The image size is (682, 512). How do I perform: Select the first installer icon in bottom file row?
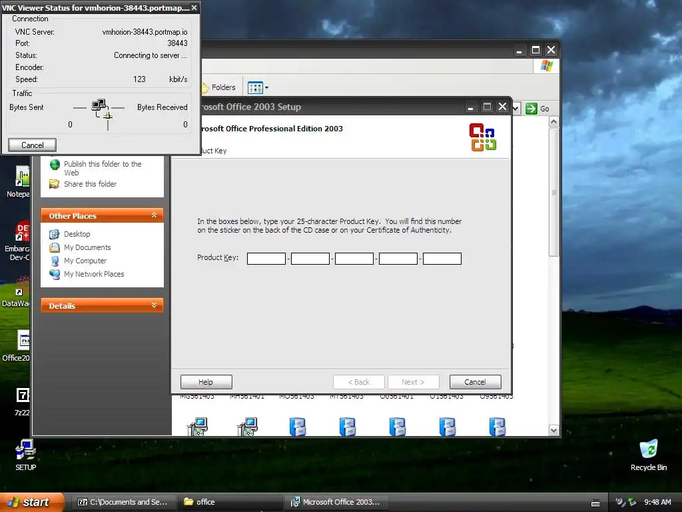click(197, 426)
